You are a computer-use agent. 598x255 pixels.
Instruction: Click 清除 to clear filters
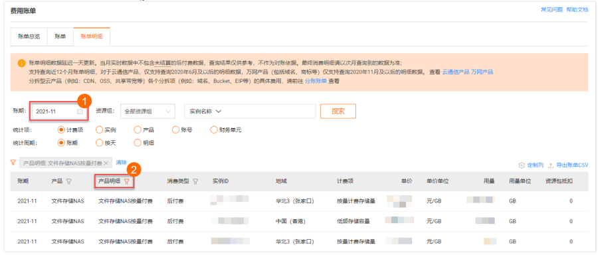point(122,163)
